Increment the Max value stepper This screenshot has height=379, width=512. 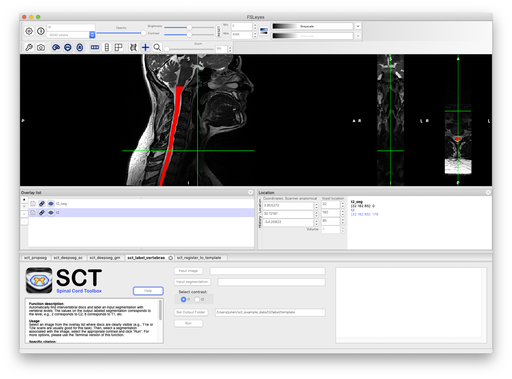click(255, 33)
